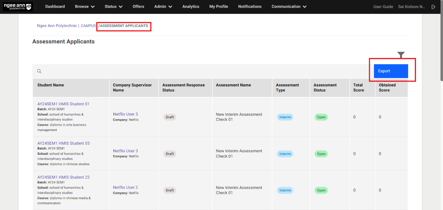Navigate to My Profile
The image size is (443, 210).
219,7
